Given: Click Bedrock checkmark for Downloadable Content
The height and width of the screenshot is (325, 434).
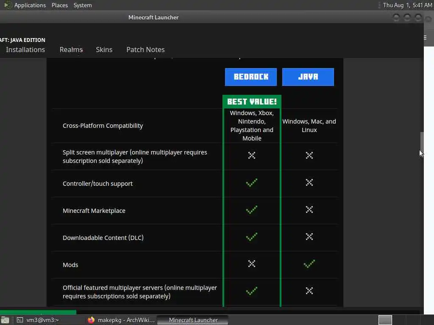Looking at the screenshot, I should 252,237.
